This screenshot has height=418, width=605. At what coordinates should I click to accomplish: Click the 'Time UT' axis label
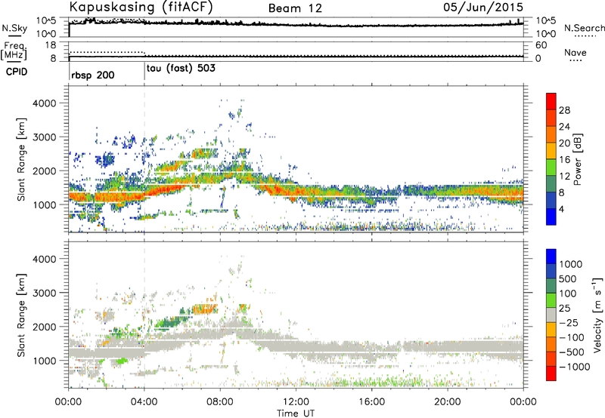coord(296,413)
